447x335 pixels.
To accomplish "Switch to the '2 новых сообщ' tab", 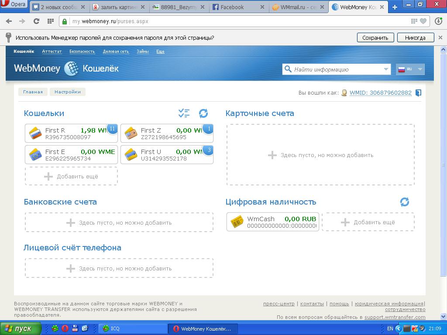I will coord(59,7).
